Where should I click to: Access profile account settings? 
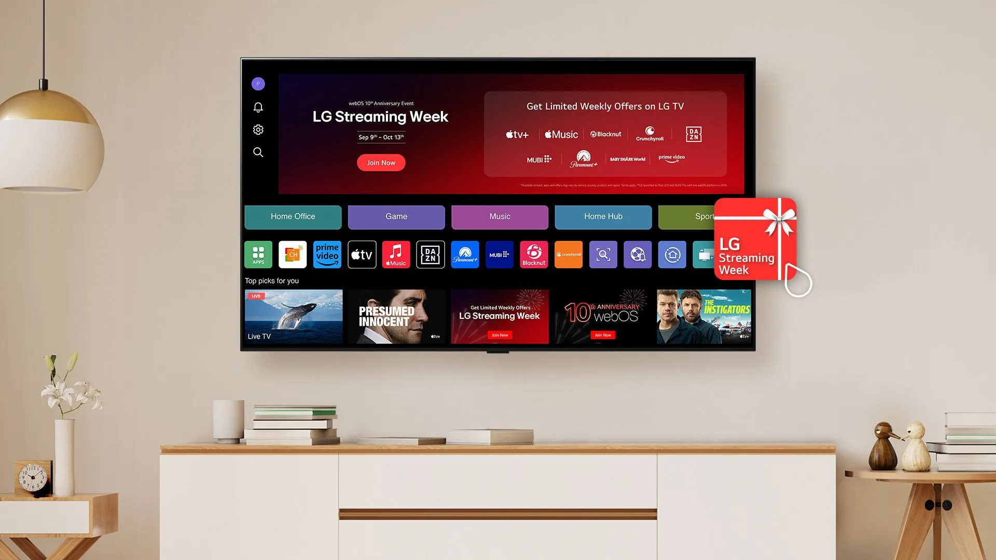tap(257, 83)
